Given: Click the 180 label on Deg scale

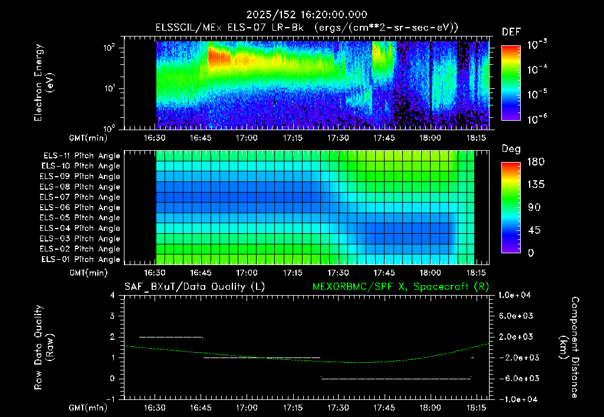Looking at the screenshot, I should pyautogui.click(x=536, y=161).
